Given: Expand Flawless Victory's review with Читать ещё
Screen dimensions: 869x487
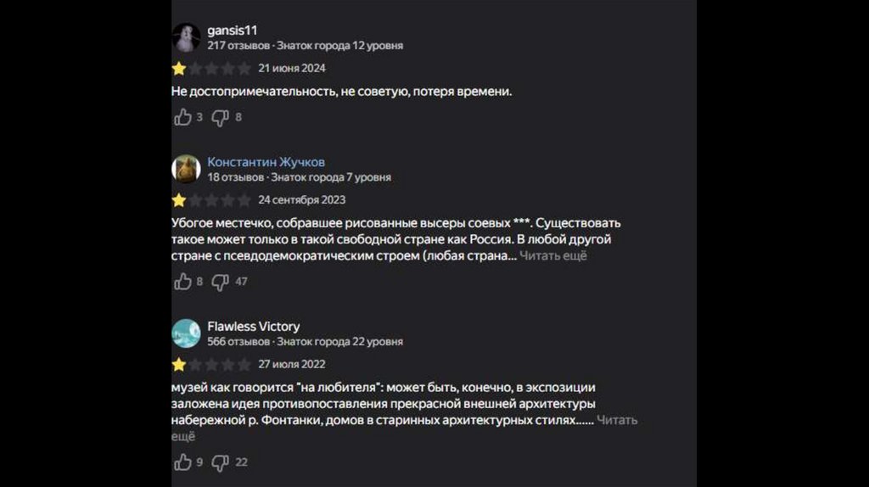Looking at the screenshot, I should 617,420.
